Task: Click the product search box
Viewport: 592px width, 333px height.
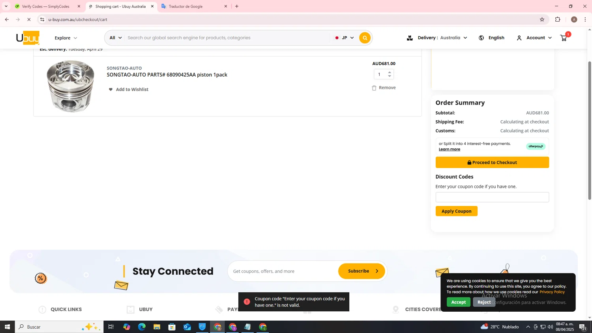Action: (227, 38)
